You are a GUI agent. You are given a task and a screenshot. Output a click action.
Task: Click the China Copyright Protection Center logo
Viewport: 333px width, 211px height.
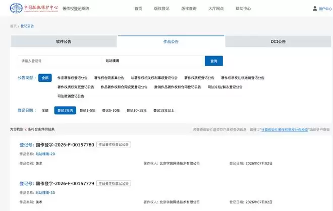34,8
